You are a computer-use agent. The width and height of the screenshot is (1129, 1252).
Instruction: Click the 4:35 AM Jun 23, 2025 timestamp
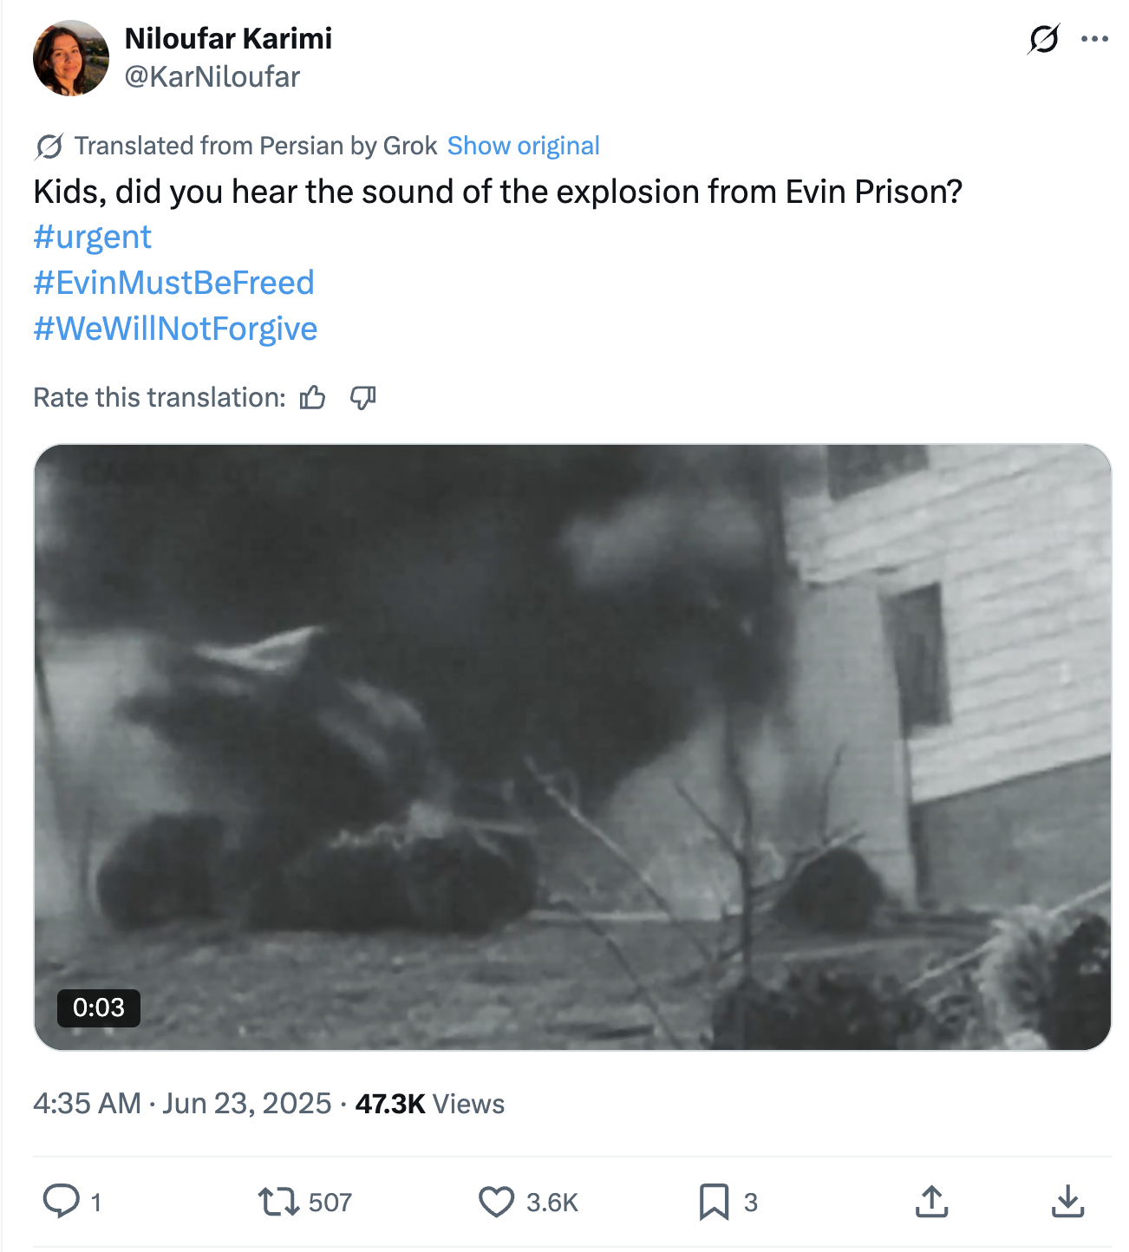182,1104
